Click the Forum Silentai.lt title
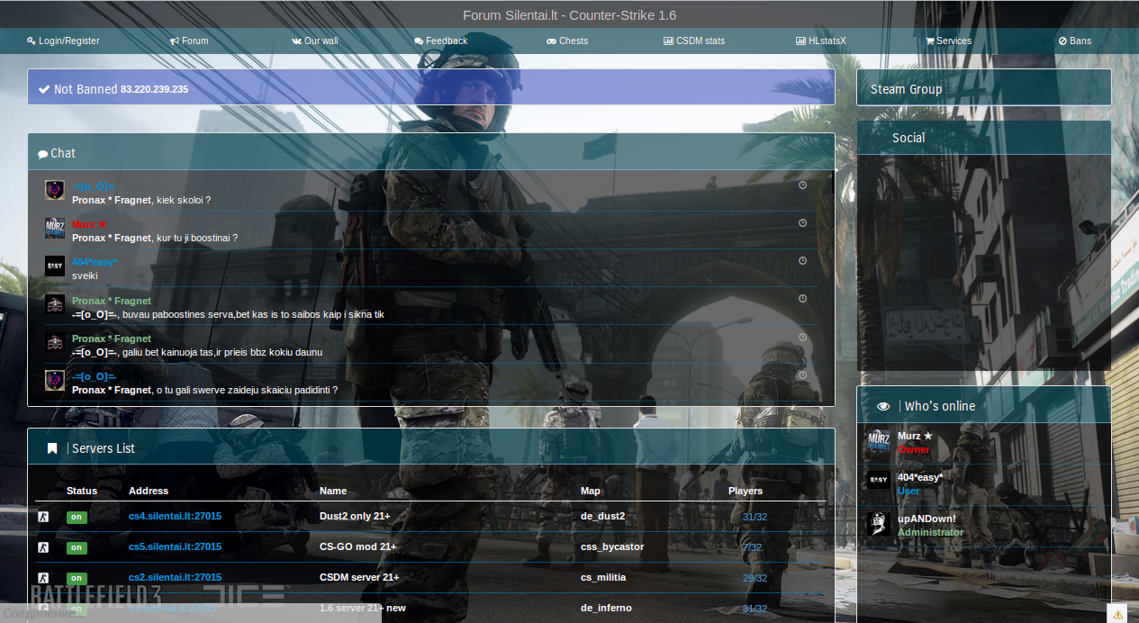The image size is (1139, 623). (x=569, y=15)
